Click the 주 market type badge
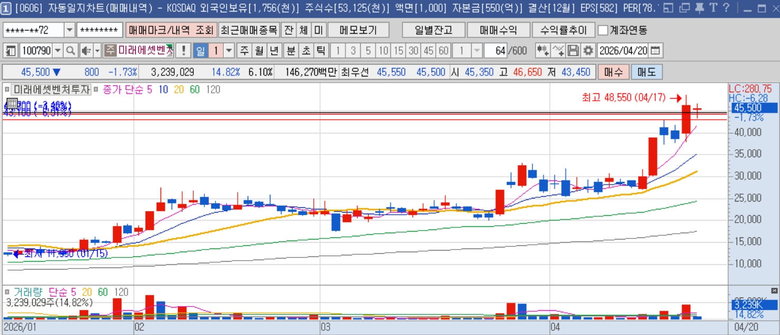This screenshot has width=780, height=335. pos(109,51)
